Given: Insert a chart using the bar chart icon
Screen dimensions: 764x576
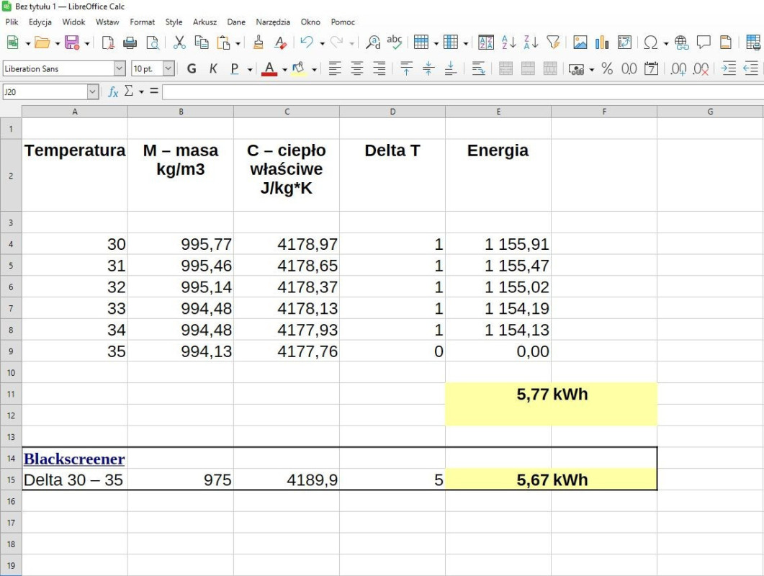Looking at the screenshot, I should point(602,43).
